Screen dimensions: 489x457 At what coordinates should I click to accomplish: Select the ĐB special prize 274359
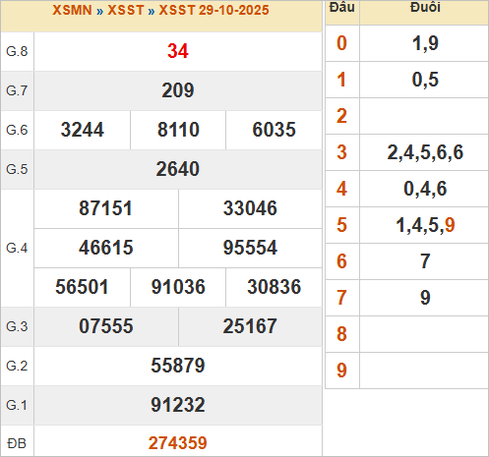tap(178, 443)
